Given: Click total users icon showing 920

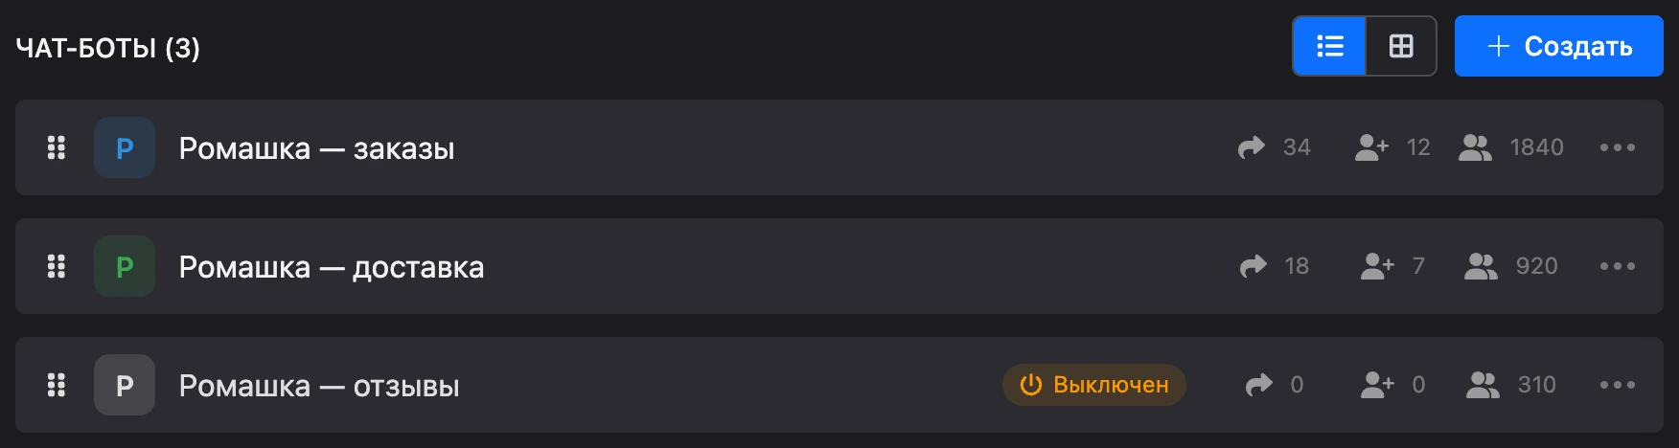Looking at the screenshot, I should tap(1481, 266).
